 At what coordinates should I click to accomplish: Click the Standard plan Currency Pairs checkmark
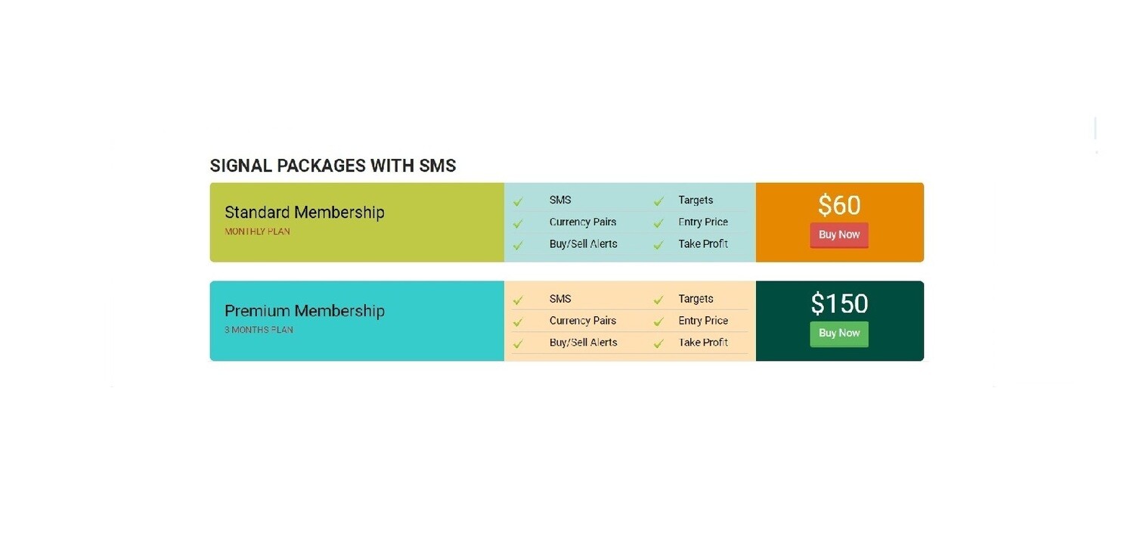[518, 224]
